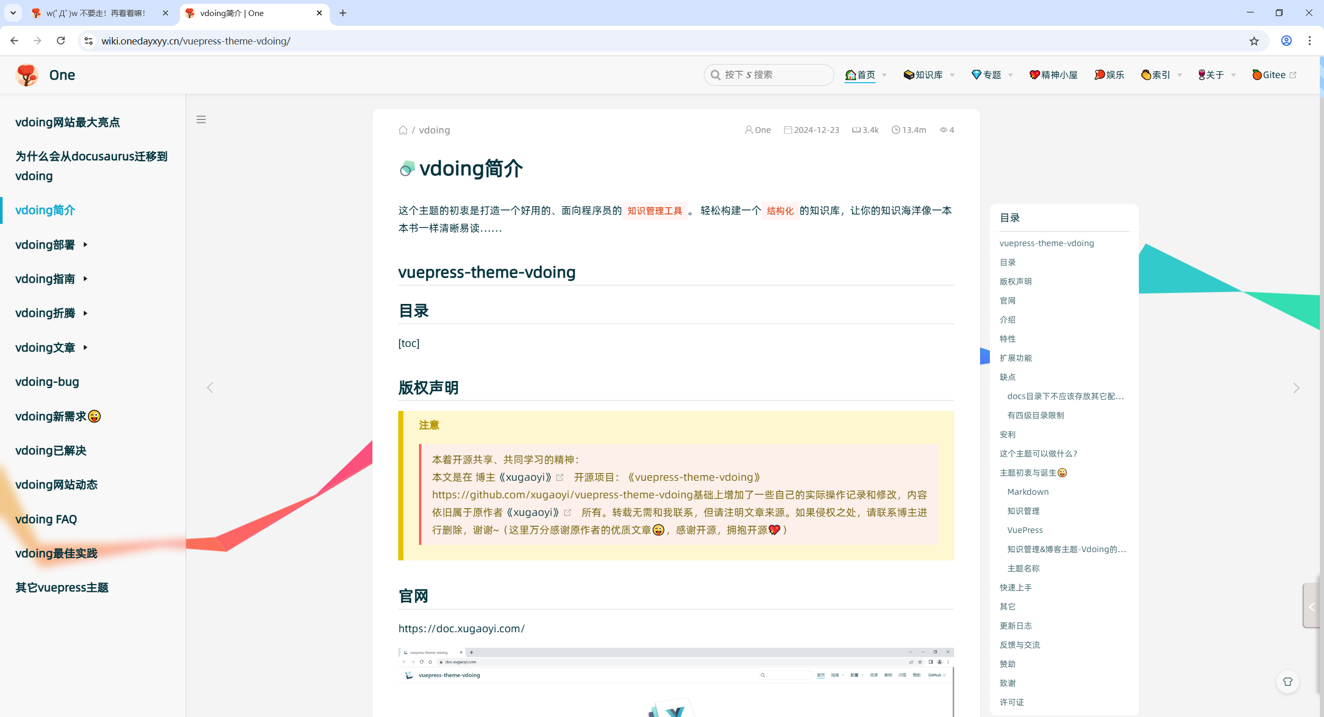1324x717 pixels.
Task: Open vdoing最佳实践 sidebar page
Action: (x=56, y=553)
